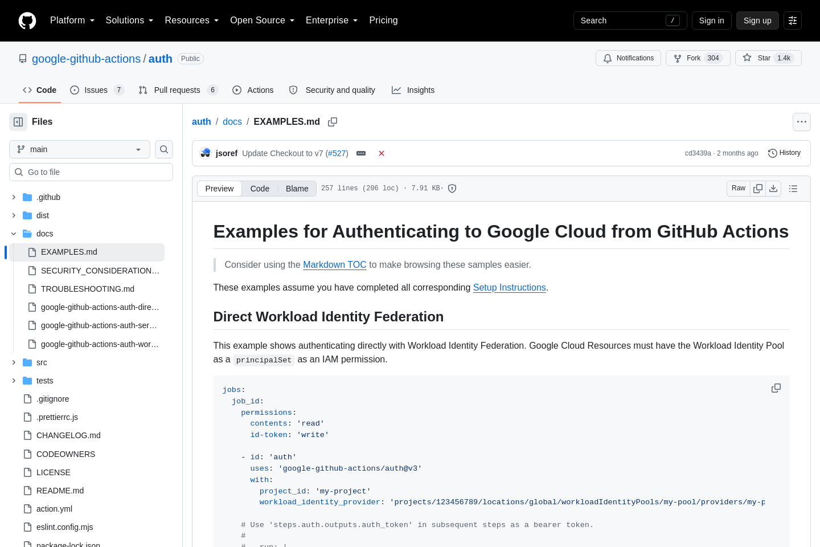Select the Code view
This screenshot has width=820, height=547.
click(x=260, y=189)
